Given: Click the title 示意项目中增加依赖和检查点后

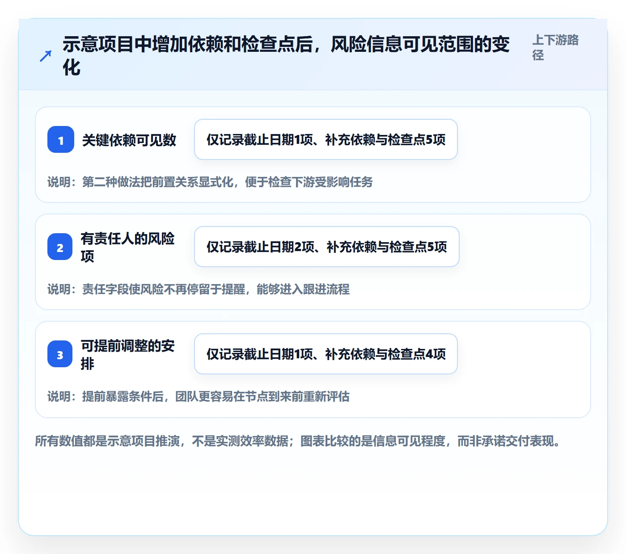Looking at the screenshot, I should click(x=286, y=56).
